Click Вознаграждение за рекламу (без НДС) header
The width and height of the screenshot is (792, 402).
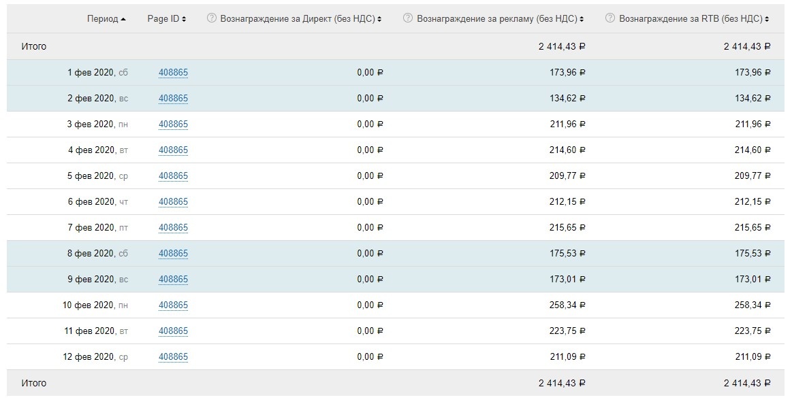[496, 19]
